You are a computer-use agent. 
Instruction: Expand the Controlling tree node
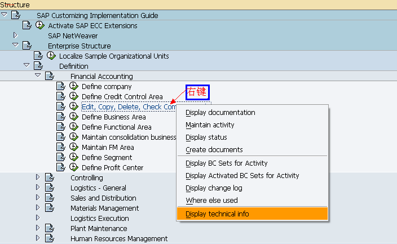(x=38, y=177)
